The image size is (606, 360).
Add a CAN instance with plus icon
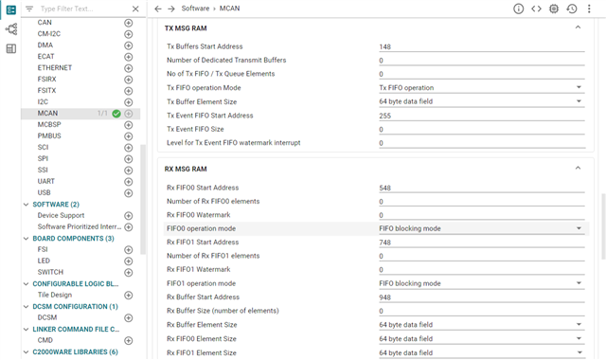129,23
